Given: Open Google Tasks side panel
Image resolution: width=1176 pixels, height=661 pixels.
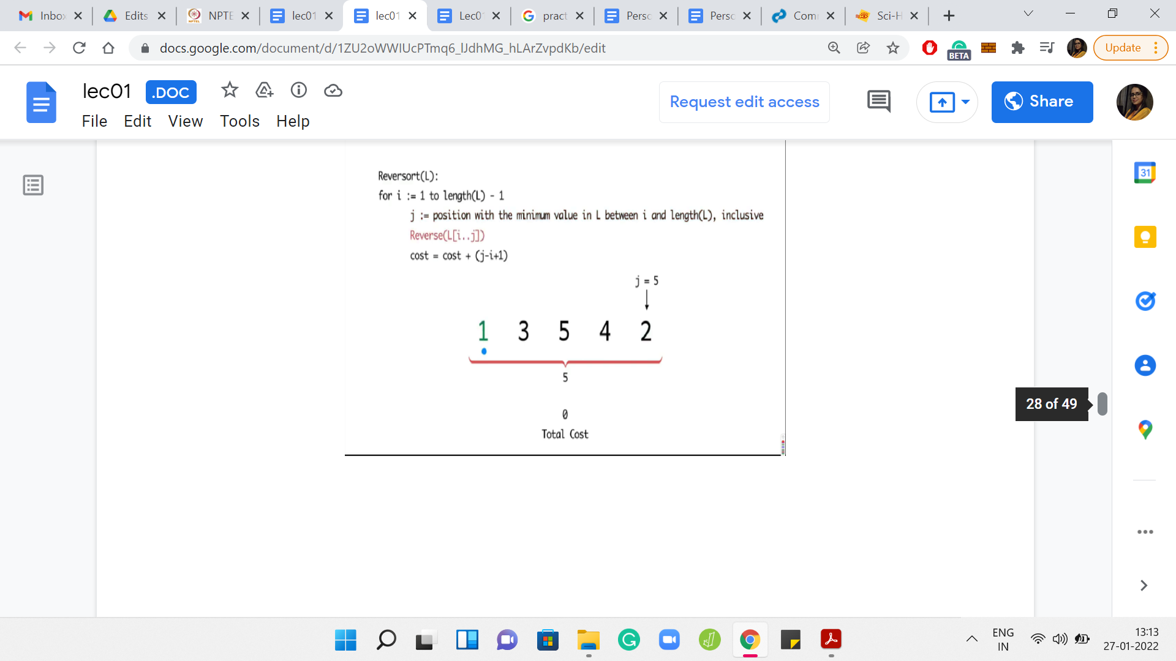Looking at the screenshot, I should 1145,301.
